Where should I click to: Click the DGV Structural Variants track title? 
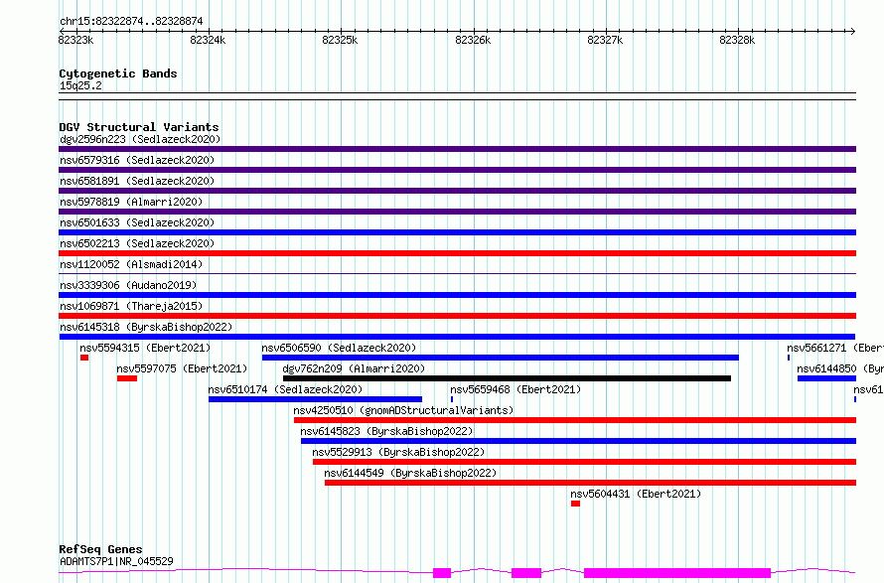coord(139,127)
